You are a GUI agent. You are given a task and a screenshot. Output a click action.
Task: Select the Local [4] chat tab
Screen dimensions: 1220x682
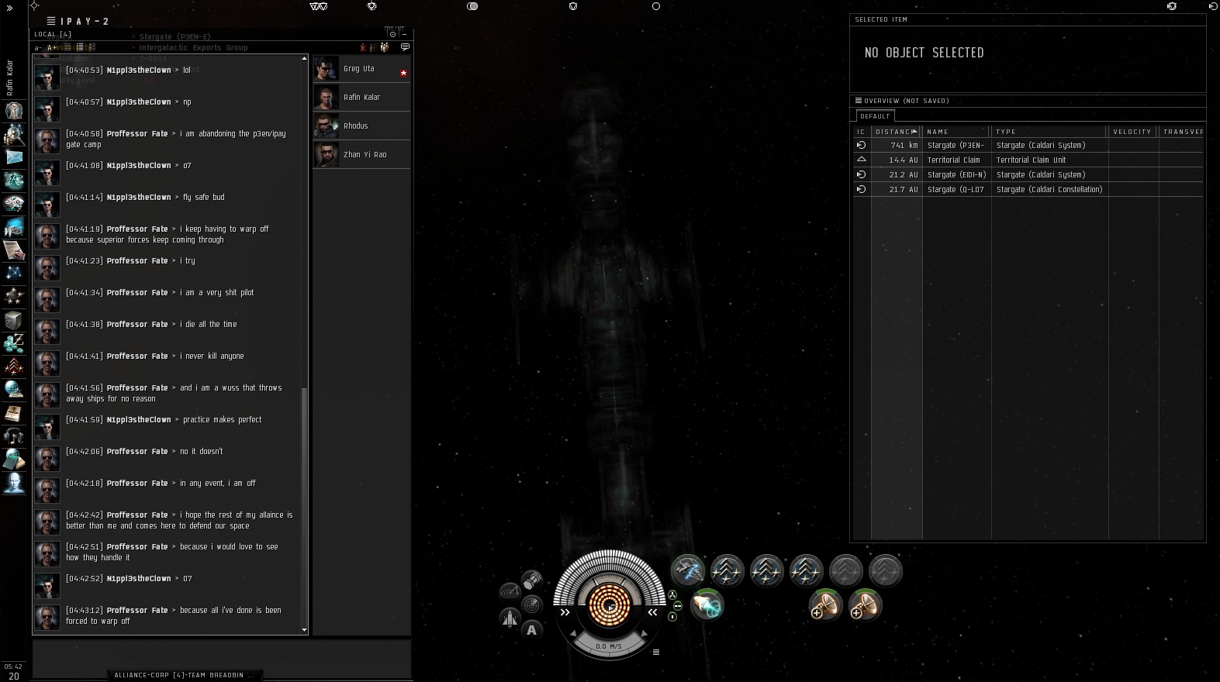tap(53, 34)
